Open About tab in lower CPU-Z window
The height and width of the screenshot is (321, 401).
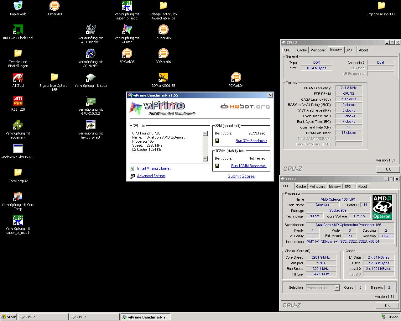(x=362, y=187)
